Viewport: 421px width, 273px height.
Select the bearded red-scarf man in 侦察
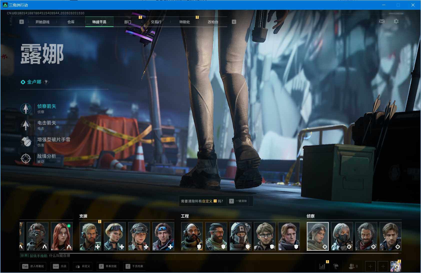[366, 236]
